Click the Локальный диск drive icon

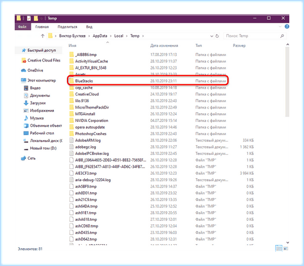[26, 141]
